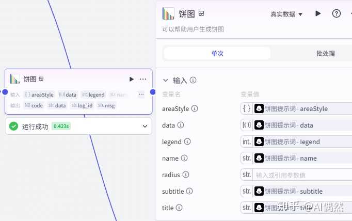The width and height of the screenshot is (352, 221).
Task: Click the pie chart node icon on canvas
Action: point(15,79)
